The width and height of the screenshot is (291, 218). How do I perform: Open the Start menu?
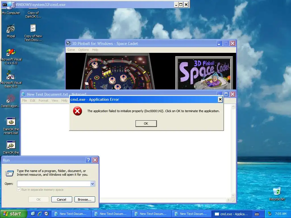(x=13, y=214)
